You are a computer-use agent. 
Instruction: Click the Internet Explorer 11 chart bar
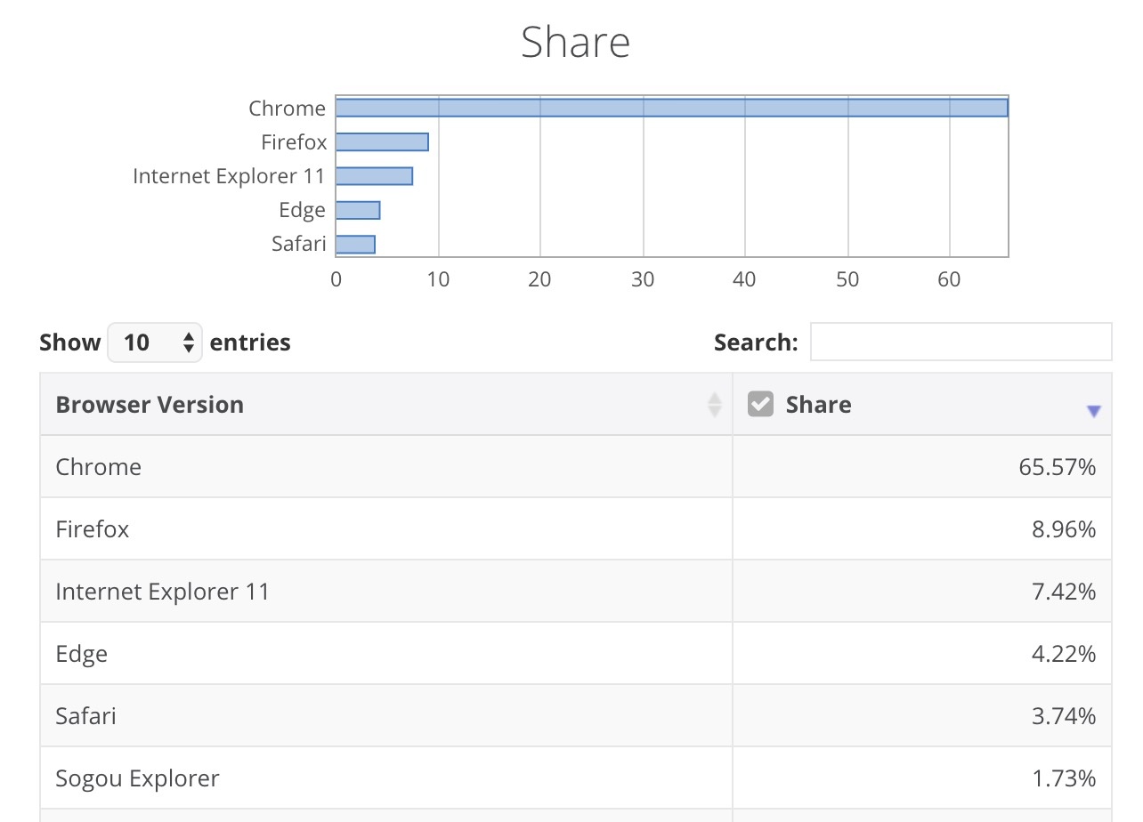(374, 176)
